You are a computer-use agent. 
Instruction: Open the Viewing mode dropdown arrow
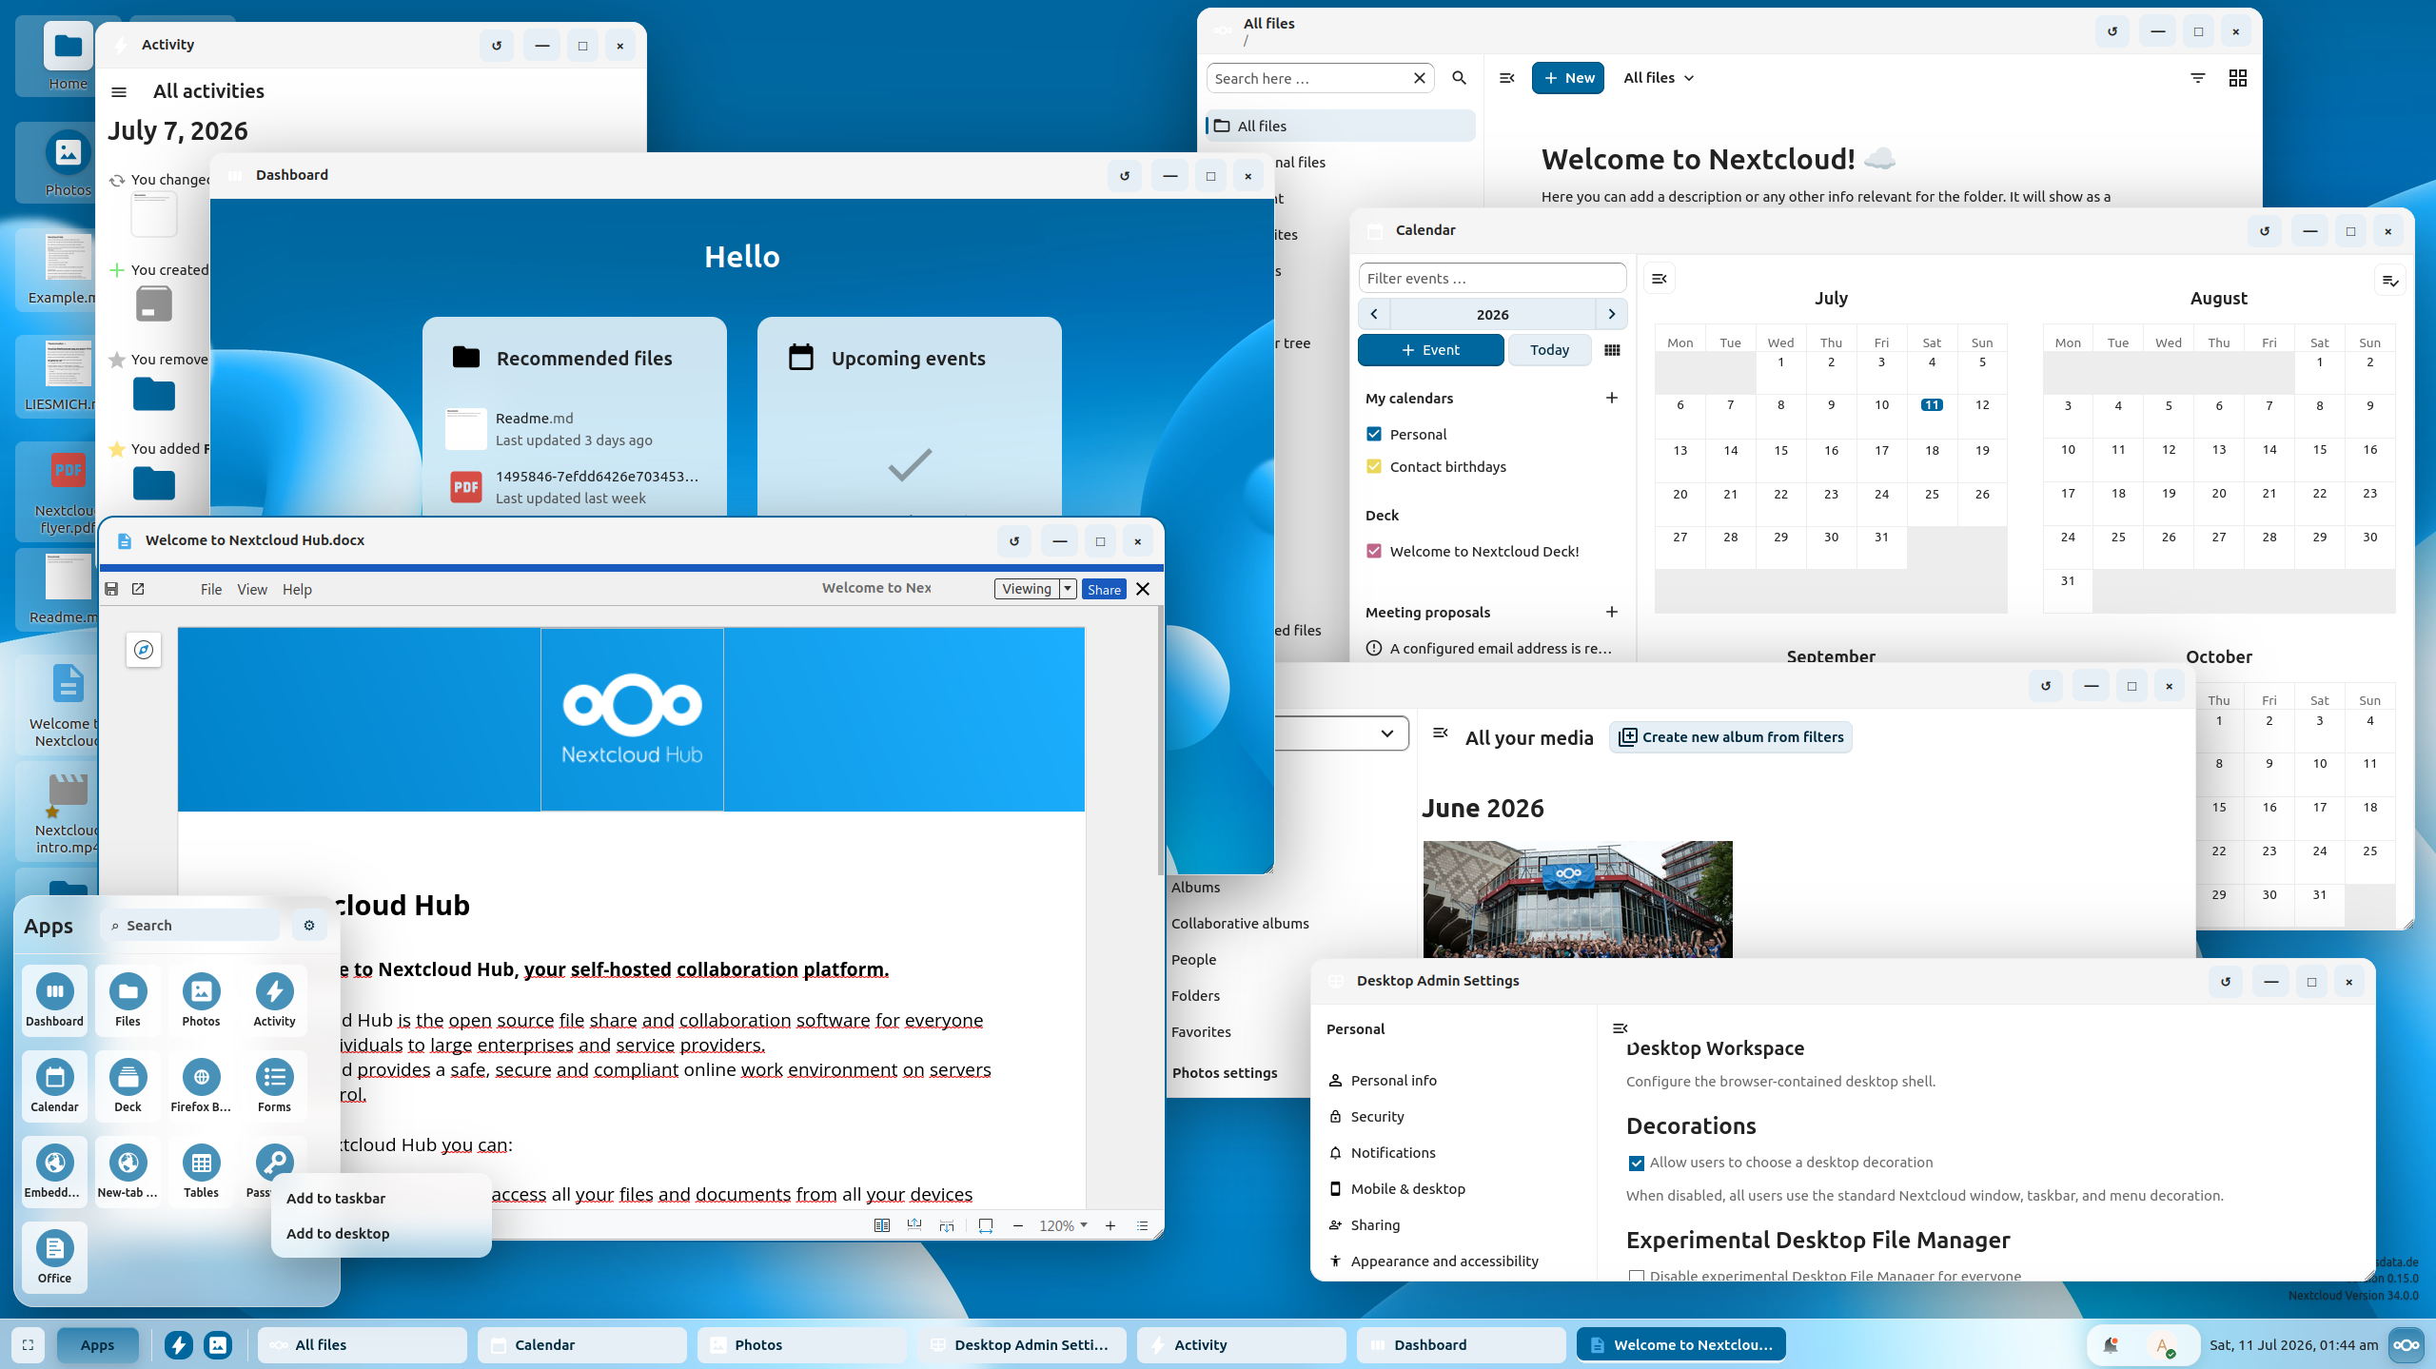point(1068,589)
